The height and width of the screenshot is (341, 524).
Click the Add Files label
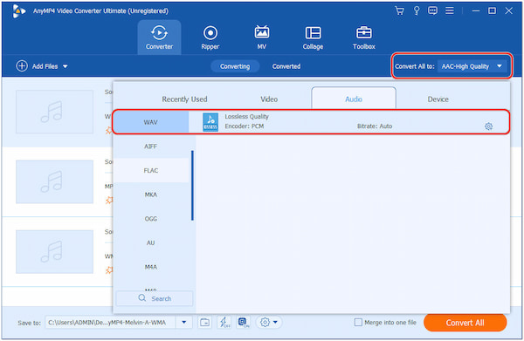(x=45, y=66)
